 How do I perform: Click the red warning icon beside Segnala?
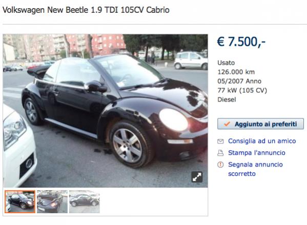220,165
